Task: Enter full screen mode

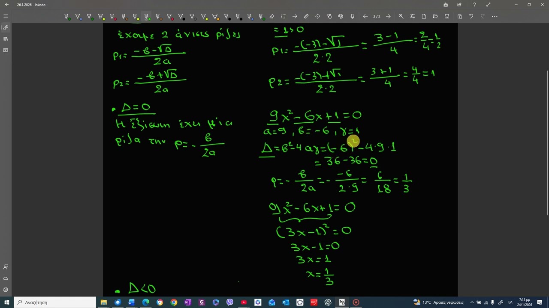Action: pos(489,5)
